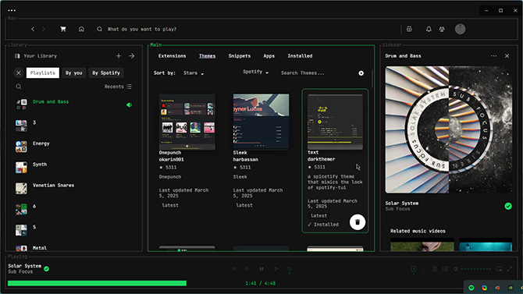Open the Sort by Stars dropdown
Image resolution: width=523 pixels, height=294 pixels.
click(194, 73)
